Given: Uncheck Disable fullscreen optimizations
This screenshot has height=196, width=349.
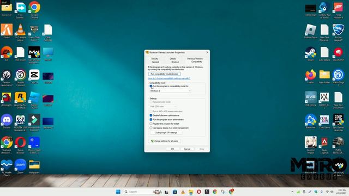Looking at the screenshot, I should coord(151,115).
